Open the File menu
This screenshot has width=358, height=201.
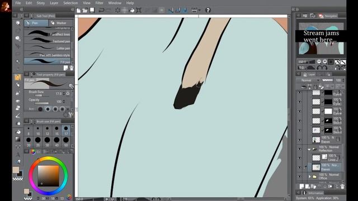18,3
